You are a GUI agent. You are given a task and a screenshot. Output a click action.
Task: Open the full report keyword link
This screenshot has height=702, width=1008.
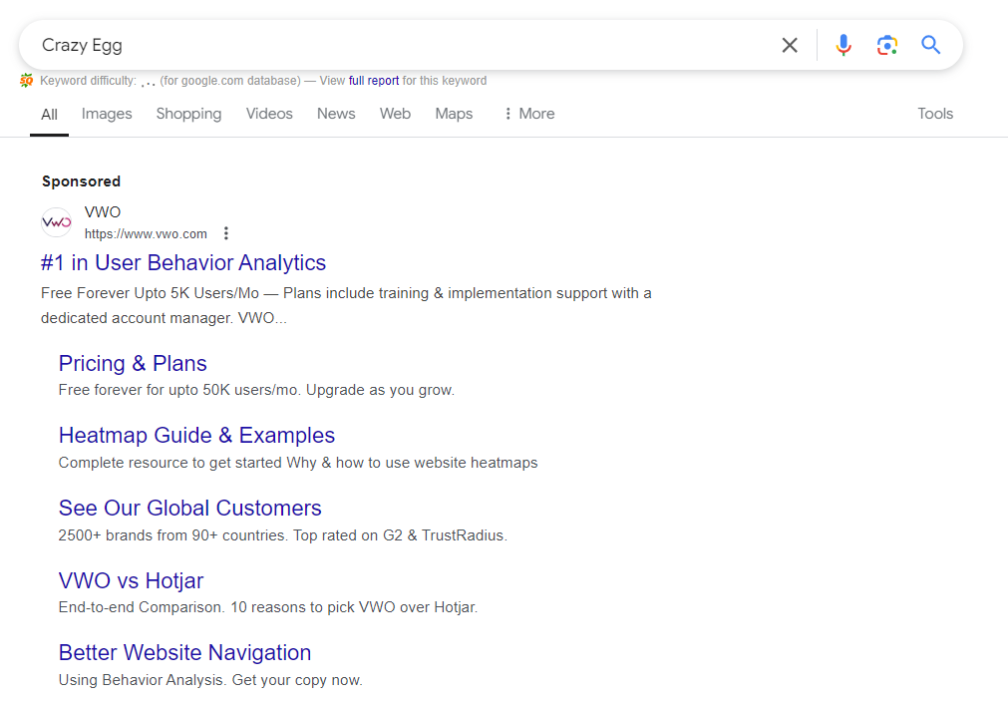pyautogui.click(x=374, y=81)
